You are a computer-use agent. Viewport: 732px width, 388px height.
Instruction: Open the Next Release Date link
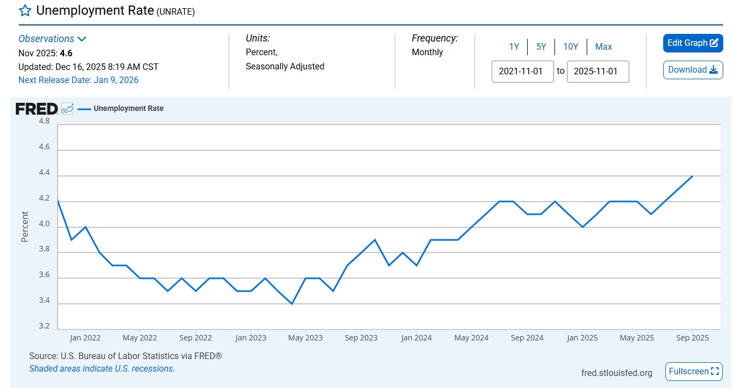click(79, 80)
